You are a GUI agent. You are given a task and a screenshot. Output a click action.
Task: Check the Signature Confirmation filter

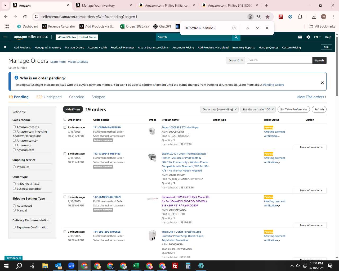pos(14,227)
